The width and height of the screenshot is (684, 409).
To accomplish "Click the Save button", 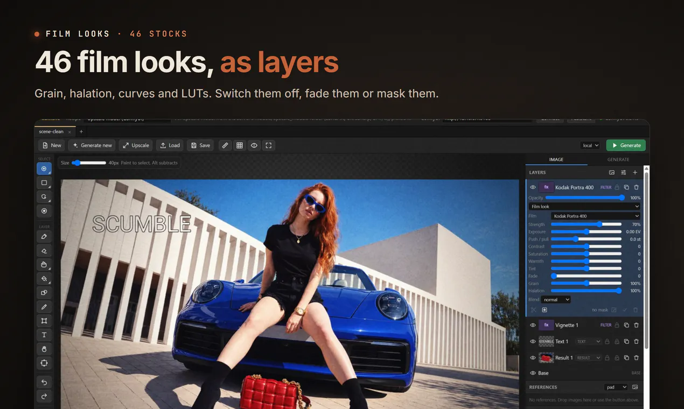I will tap(200, 145).
